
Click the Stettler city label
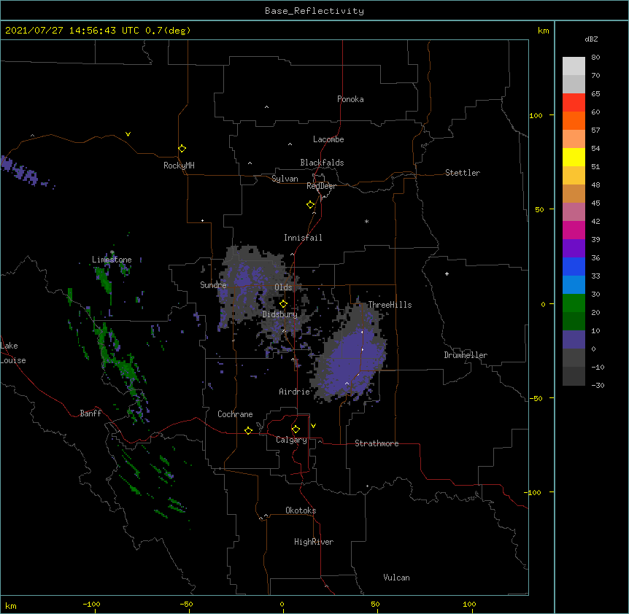(462, 173)
